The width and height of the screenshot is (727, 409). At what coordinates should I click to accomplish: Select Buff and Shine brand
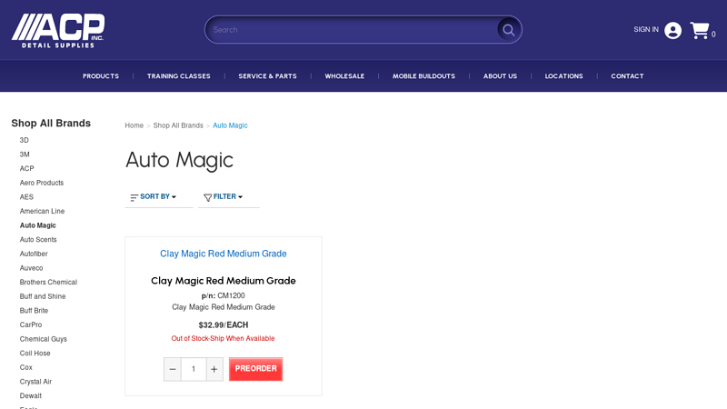43,297
